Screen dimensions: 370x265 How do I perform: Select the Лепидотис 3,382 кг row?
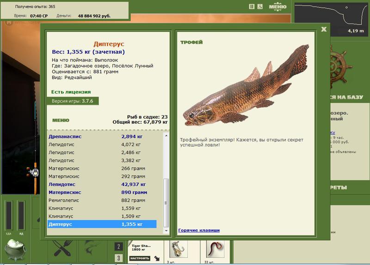click(x=102, y=160)
